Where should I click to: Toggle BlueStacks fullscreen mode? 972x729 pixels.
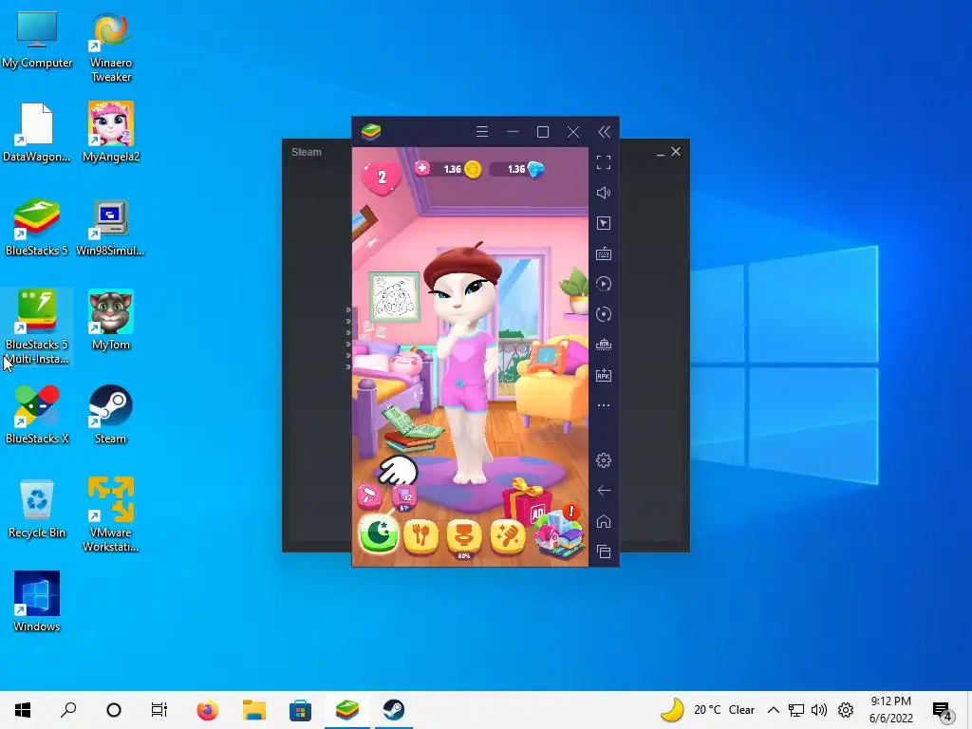(603, 162)
